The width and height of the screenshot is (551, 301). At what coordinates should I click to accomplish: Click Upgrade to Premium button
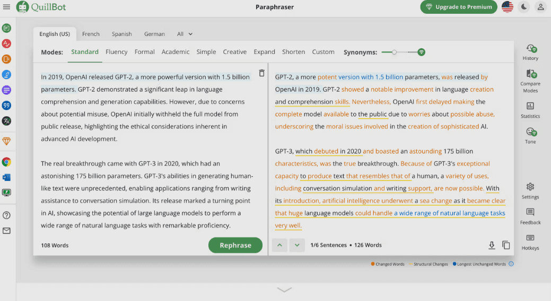459,7
